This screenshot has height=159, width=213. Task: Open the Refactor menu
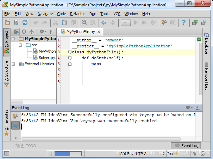point(77,14)
